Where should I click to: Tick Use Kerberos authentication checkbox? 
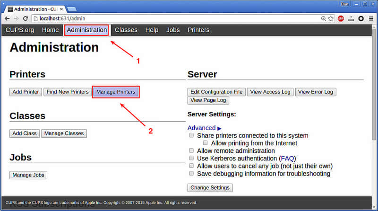coord(191,158)
